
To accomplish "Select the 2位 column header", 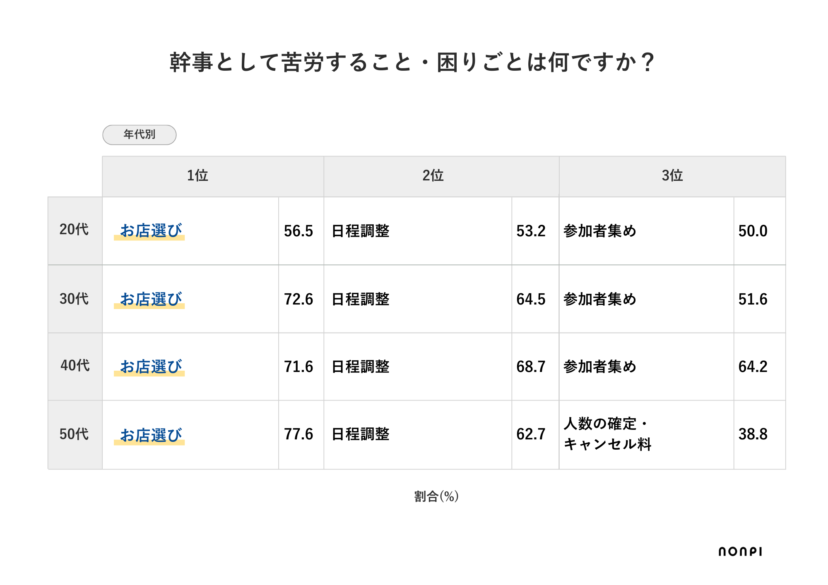I will 433,176.
